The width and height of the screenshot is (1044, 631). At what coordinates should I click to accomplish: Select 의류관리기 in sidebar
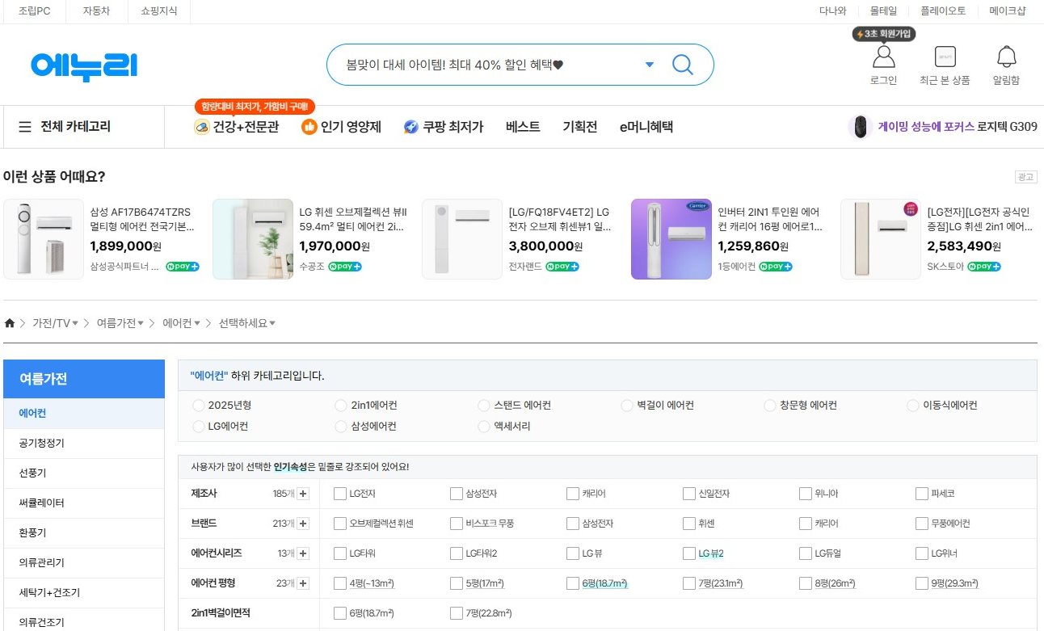click(84, 562)
